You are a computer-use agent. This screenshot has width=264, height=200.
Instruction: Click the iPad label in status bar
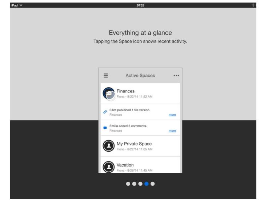[x=15, y=5]
